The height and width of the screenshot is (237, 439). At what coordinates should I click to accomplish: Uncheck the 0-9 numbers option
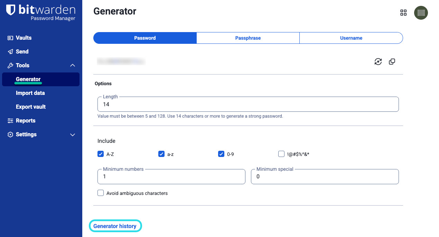point(221,154)
